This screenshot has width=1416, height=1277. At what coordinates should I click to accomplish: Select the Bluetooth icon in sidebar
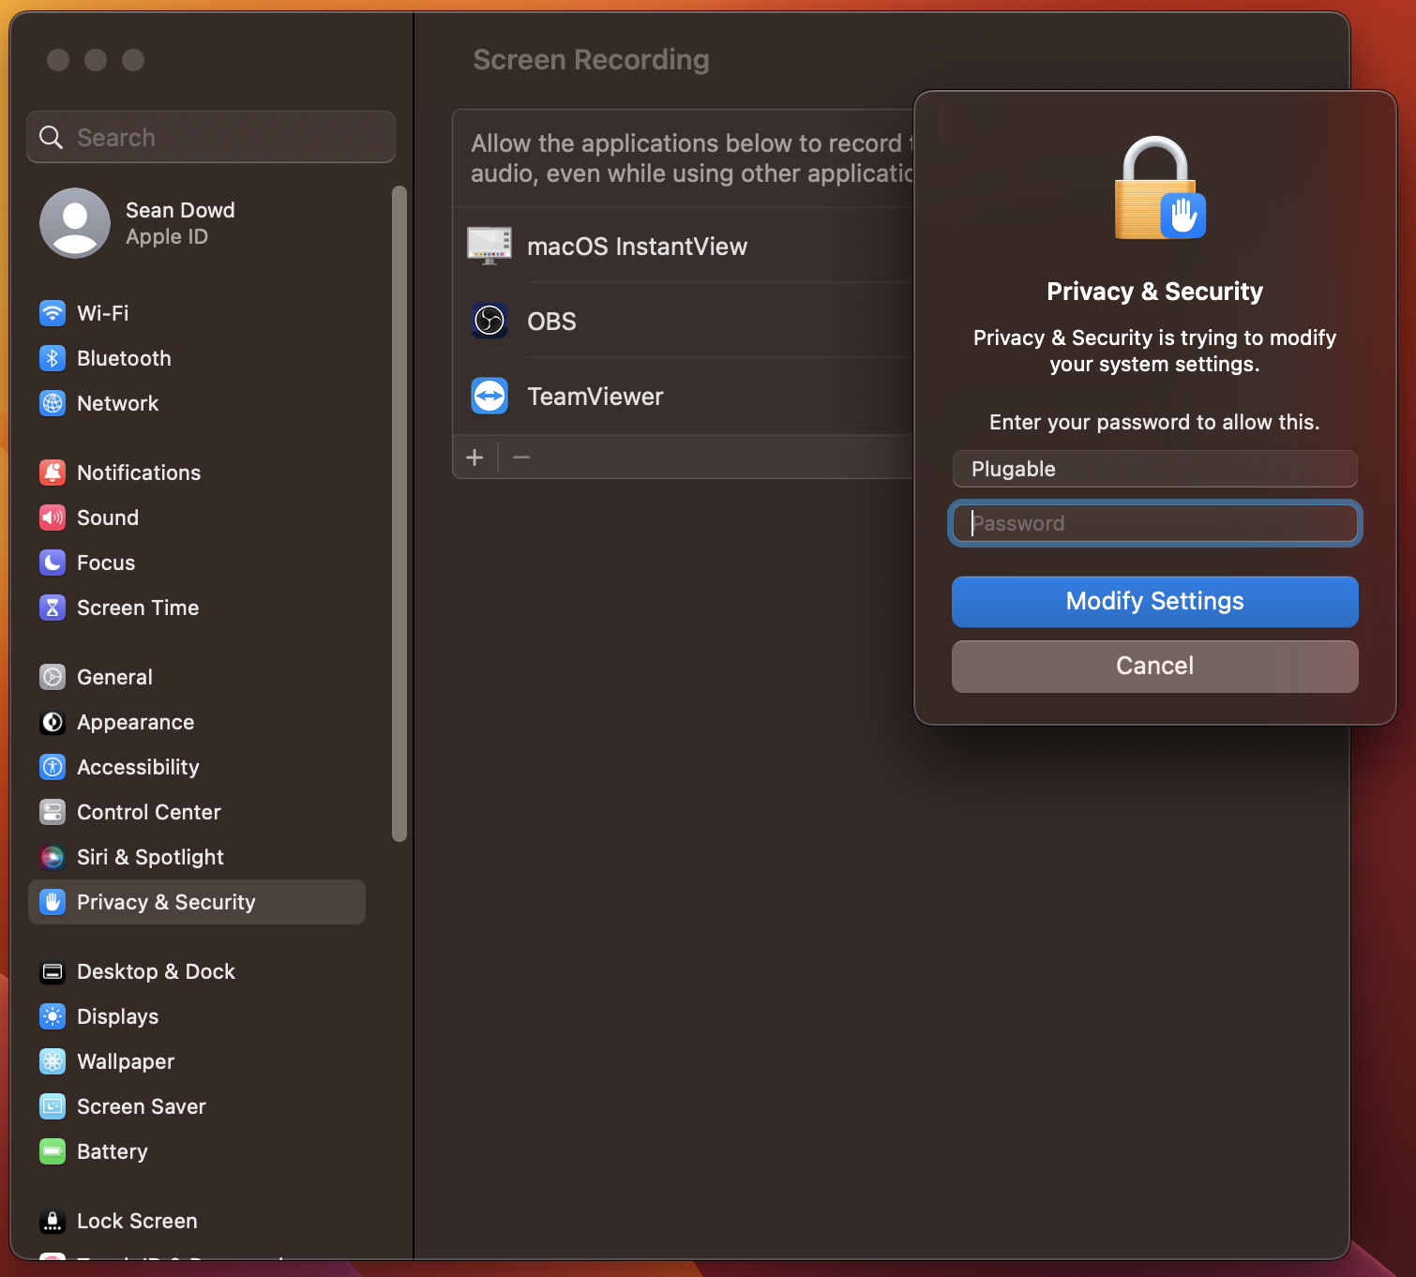[53, 358]
